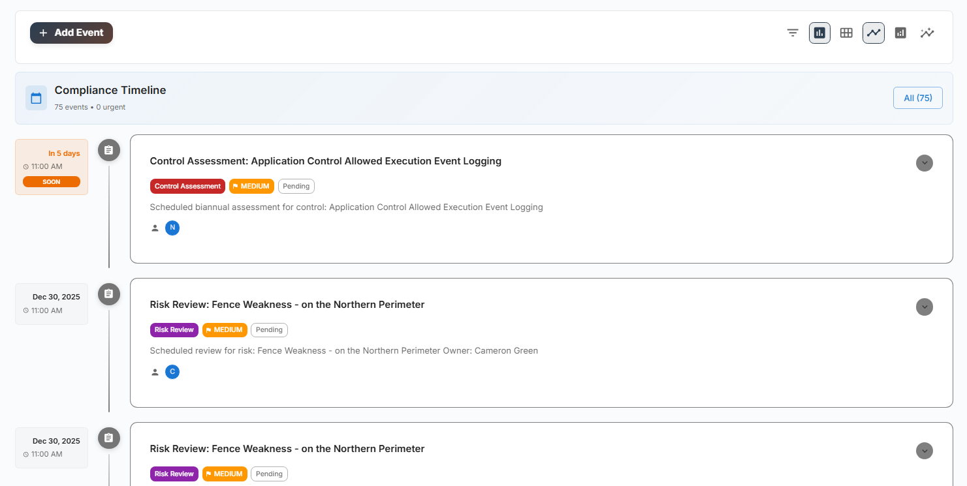Image resolution: width=967 pixels, height=486 pixels.
Task: Expand the last Fence Weakness review card
Action: 924,451
